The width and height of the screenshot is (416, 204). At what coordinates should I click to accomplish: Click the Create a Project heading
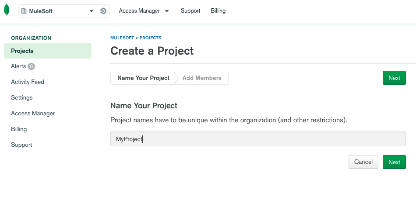tap(152, 51)
